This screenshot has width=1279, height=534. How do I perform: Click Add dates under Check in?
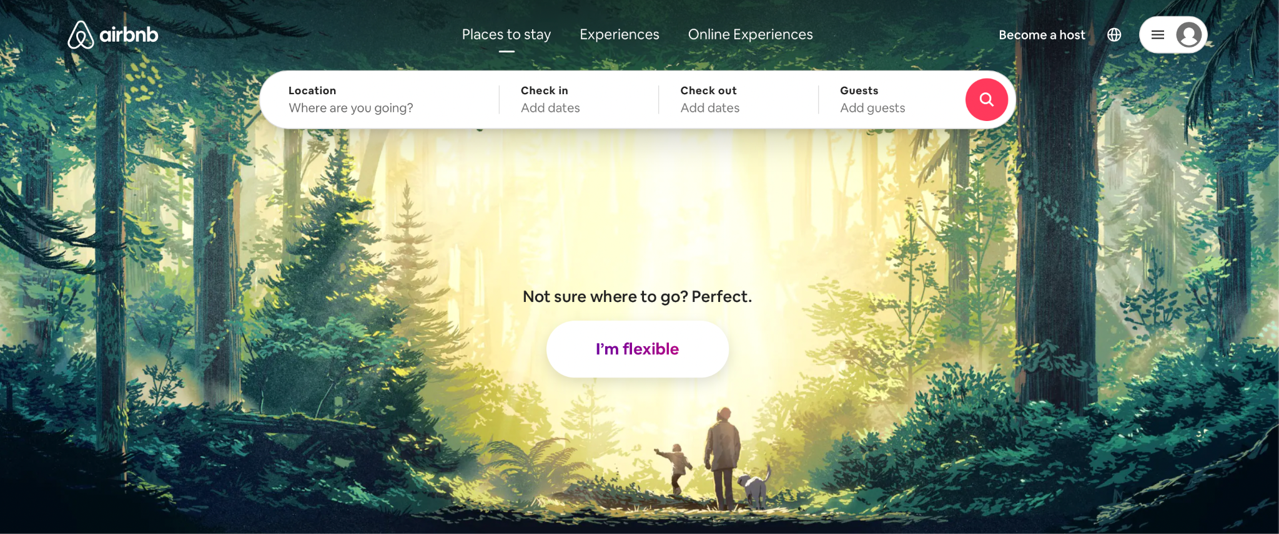(550, 108)
